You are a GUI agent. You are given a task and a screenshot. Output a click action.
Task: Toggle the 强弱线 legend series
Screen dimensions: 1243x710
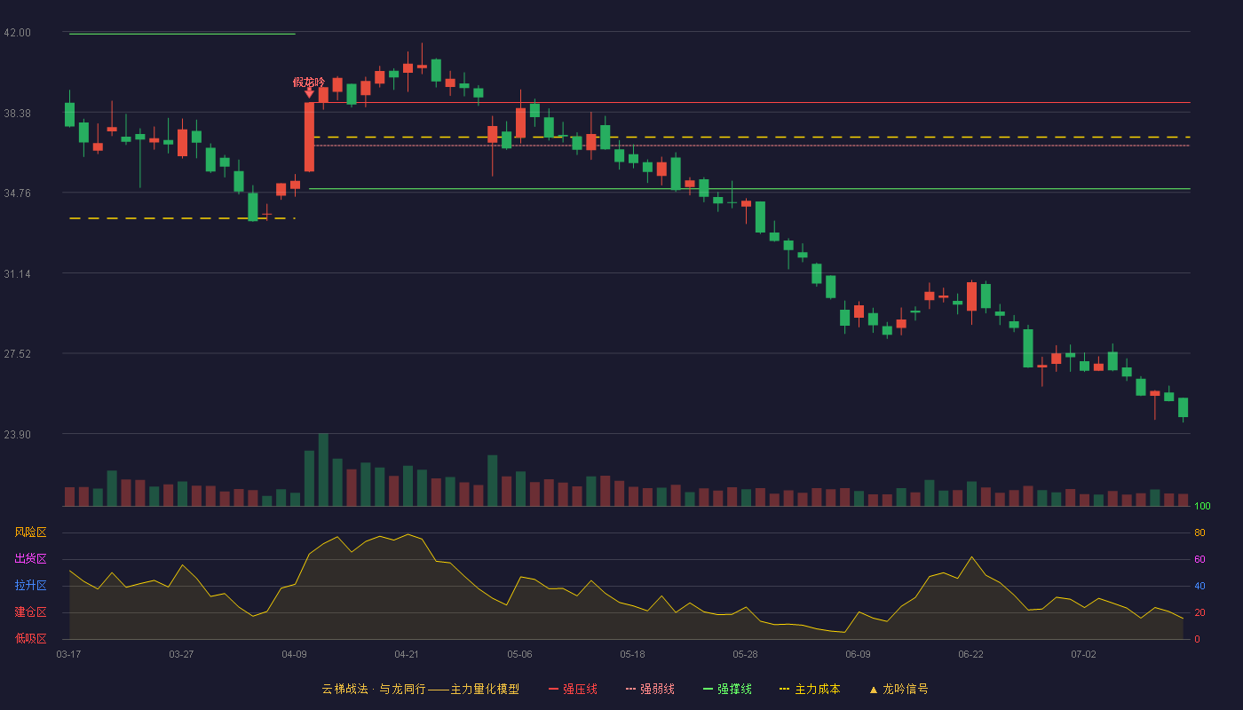tap(650, 690)
